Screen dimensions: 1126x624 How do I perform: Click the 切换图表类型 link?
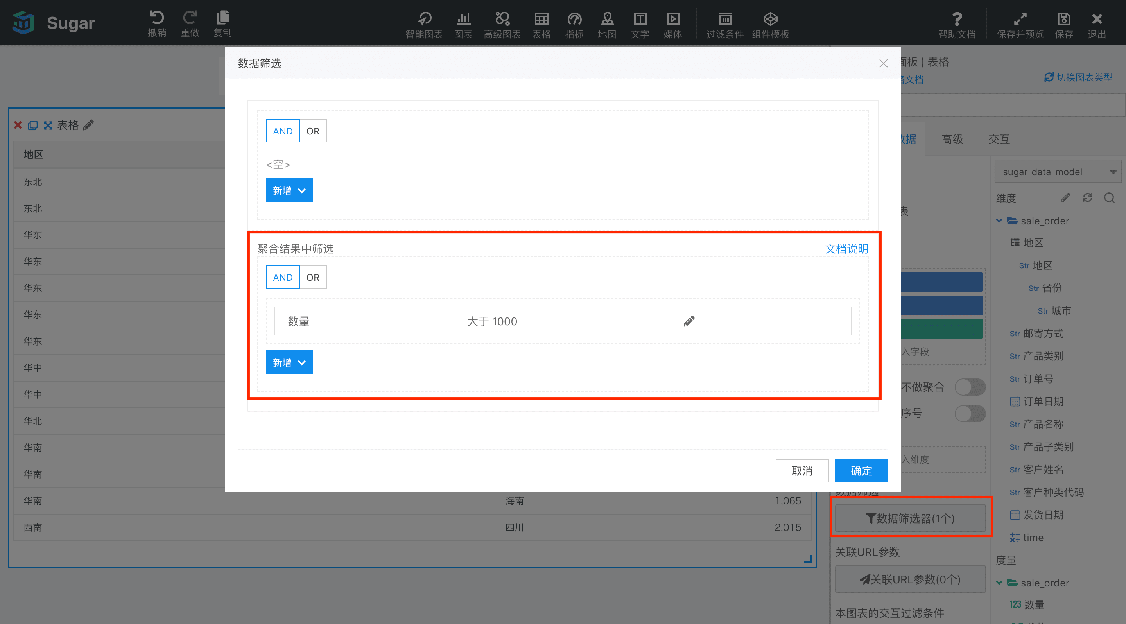(x=1078, y=77)
